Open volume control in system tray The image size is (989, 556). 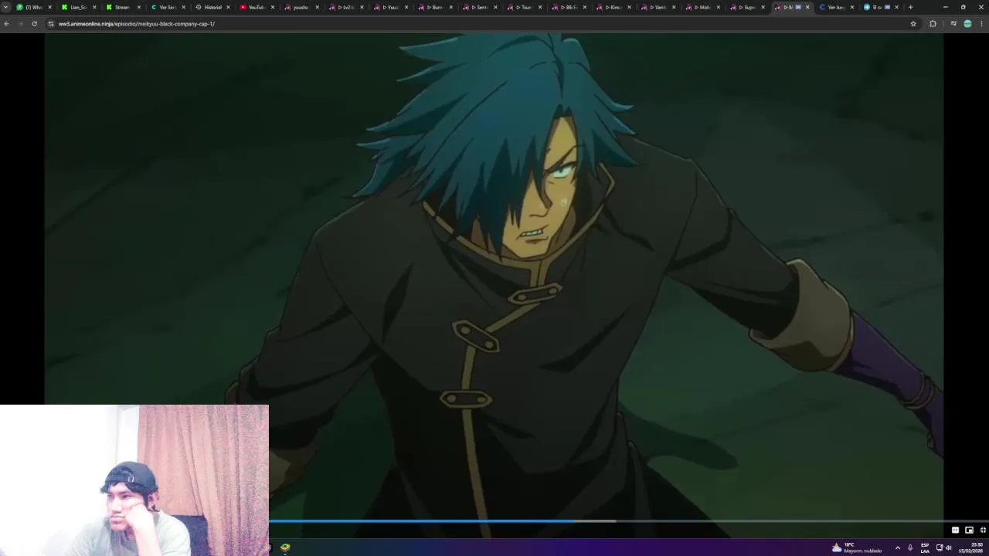pyautogui.click(x=949, y=548)
